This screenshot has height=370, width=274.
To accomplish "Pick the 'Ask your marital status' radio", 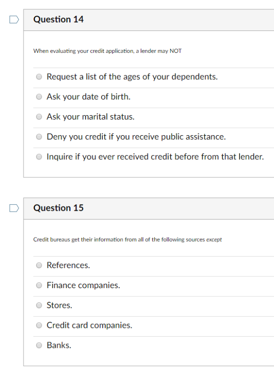I will [39, 117].
